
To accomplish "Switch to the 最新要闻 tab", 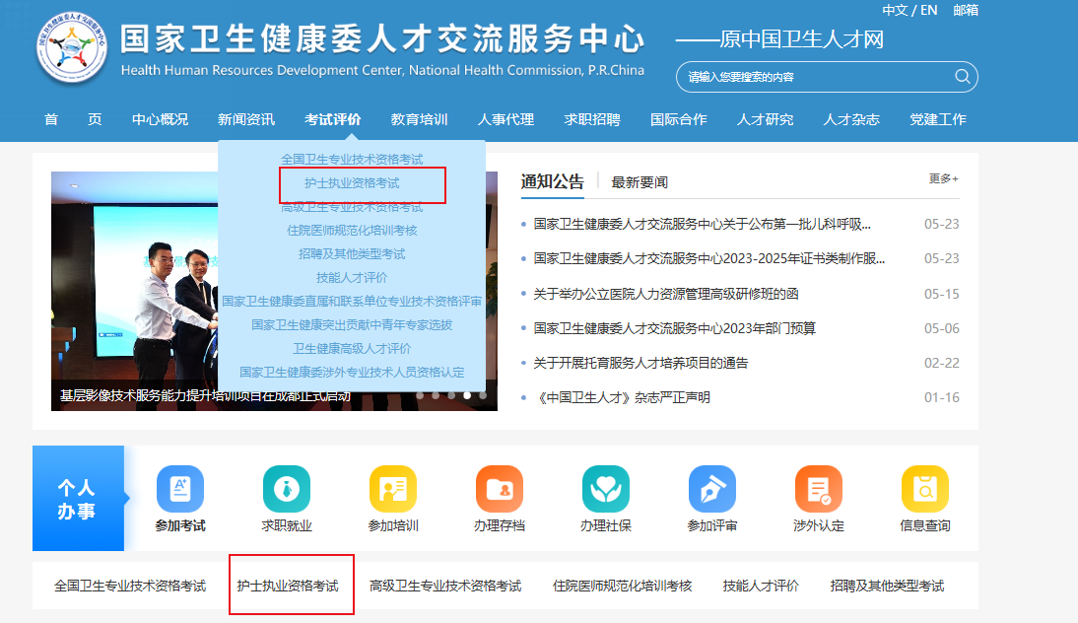I will click(x=640, y=182).
